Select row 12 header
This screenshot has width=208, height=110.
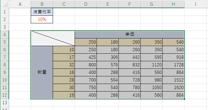click(x=5, y=95)
